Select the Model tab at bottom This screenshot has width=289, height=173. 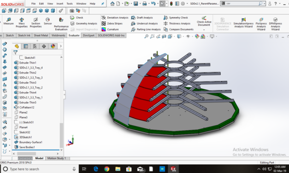click(x=39, y=158)
